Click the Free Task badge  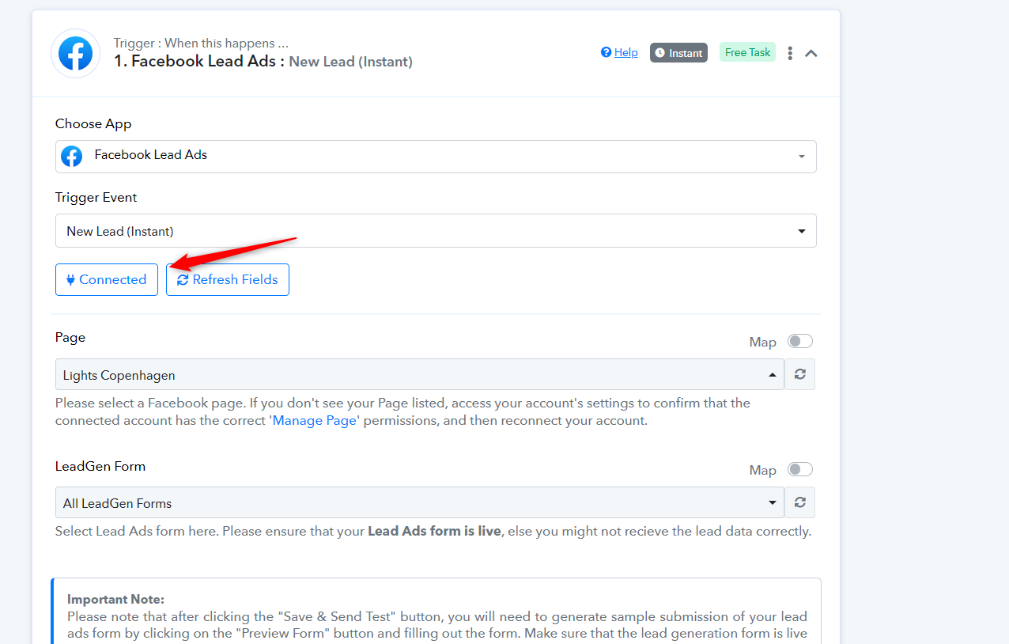point(747,52)
